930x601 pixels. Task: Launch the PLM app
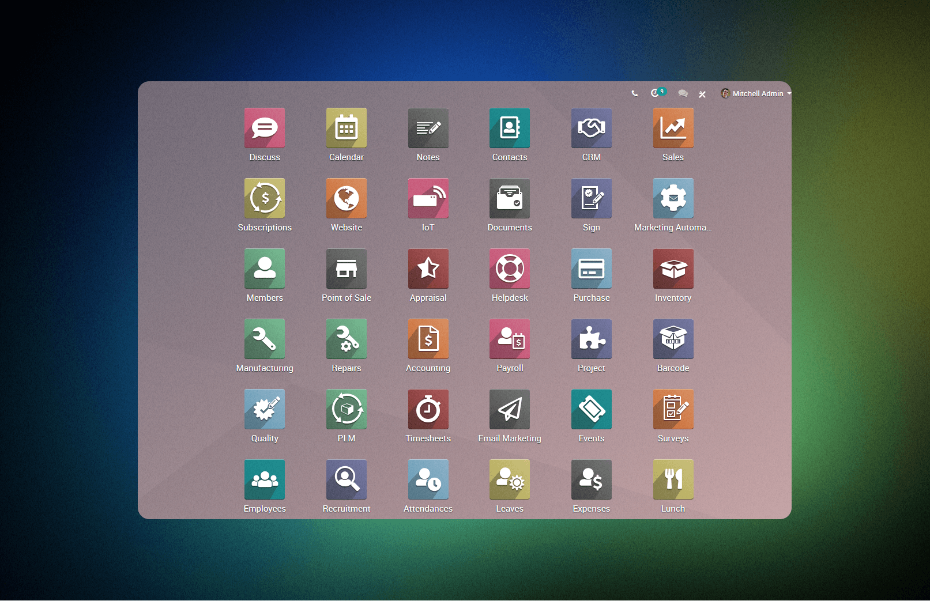point(347,409)
